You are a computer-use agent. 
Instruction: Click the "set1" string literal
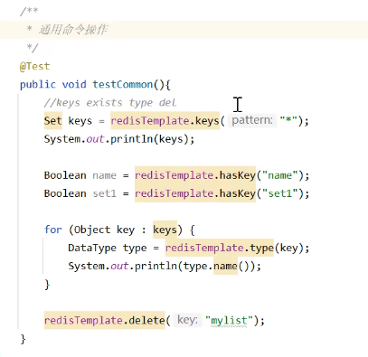[x=279, y=193]
